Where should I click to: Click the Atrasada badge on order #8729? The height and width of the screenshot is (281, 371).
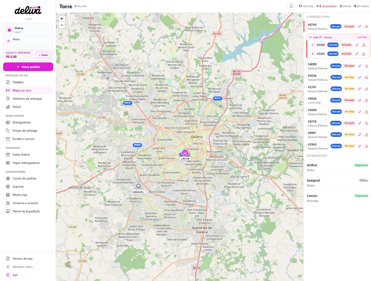point(349,123)
